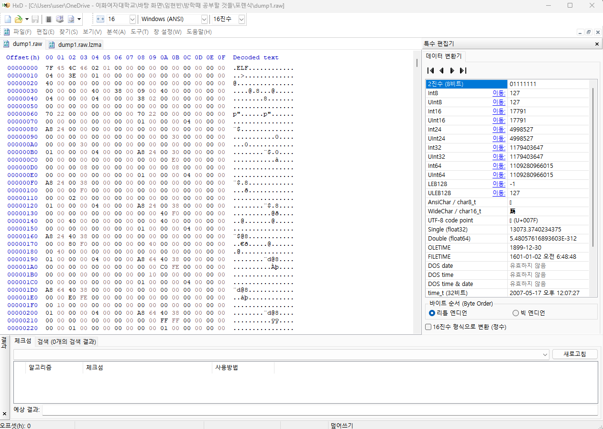This screenshot has width=603, height=429.
Task: Click the Single (float32) value 13073.3740234375
Action: 536,230
